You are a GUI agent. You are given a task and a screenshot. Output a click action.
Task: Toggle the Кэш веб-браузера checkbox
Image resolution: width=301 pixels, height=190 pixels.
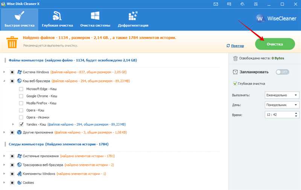pyautogui.click(x=12, y=81)
